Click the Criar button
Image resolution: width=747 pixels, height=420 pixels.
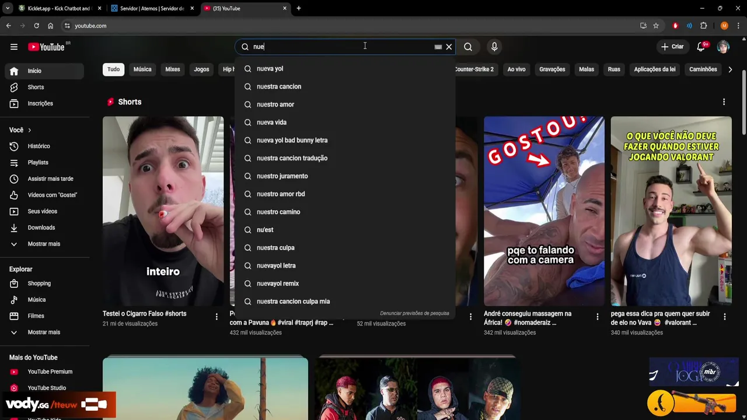click(x=672, y=47)
